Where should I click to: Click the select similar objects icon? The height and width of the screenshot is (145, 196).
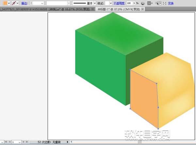[x=157, y=3]
